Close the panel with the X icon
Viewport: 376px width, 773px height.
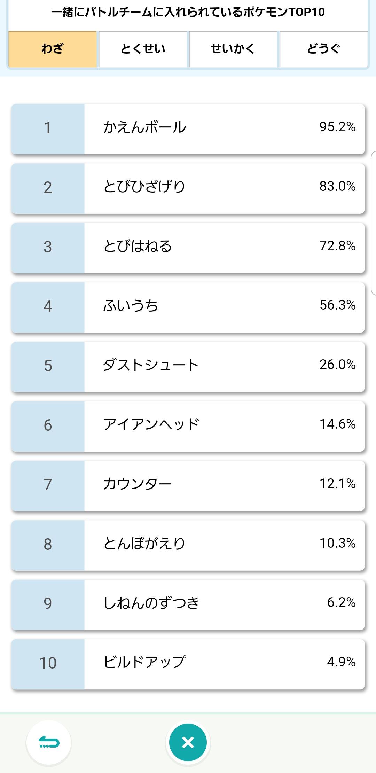click(188, 743)
